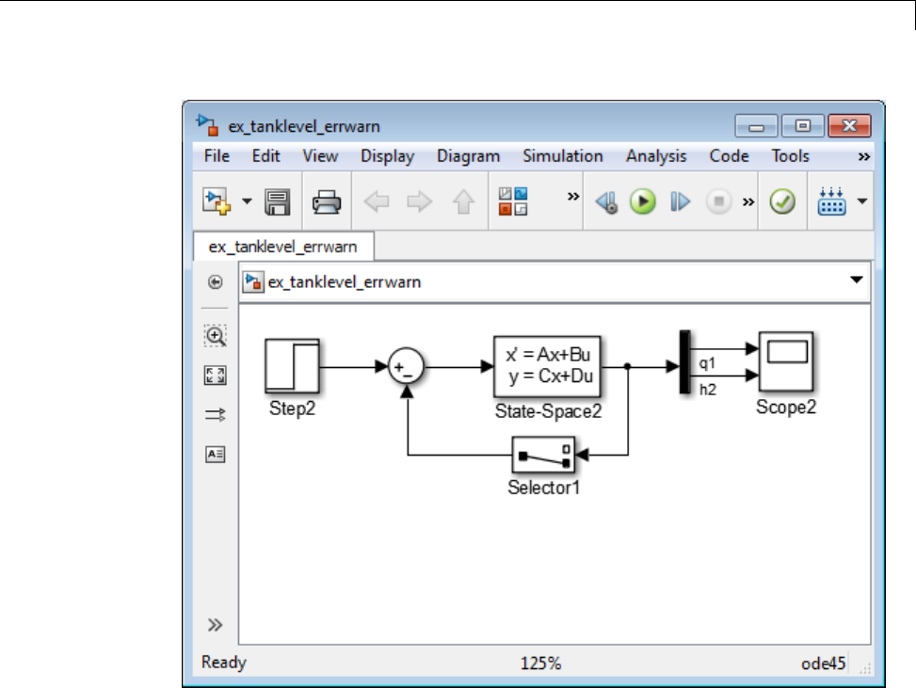Print the model with printer icon
This screenshot has height=688, width=916.
coord(326,202)
